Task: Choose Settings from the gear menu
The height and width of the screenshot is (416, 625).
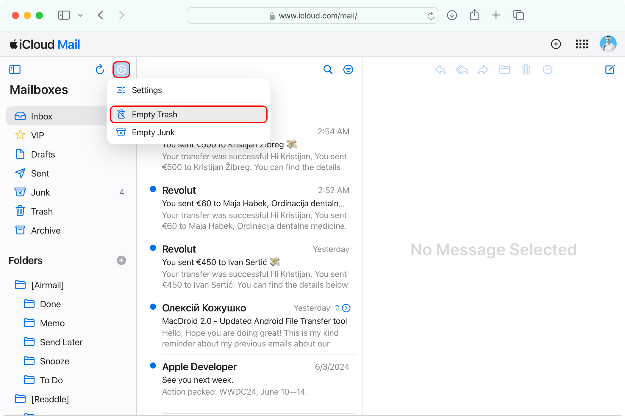Action: coord(189,90)
